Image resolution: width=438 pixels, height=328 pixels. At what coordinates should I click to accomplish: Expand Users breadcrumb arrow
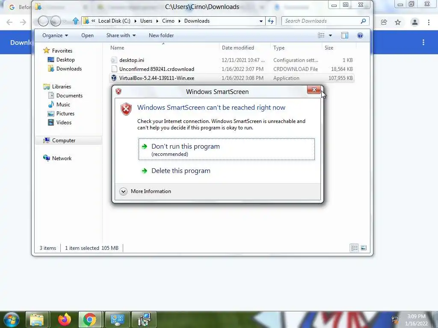tap(157, 21)
